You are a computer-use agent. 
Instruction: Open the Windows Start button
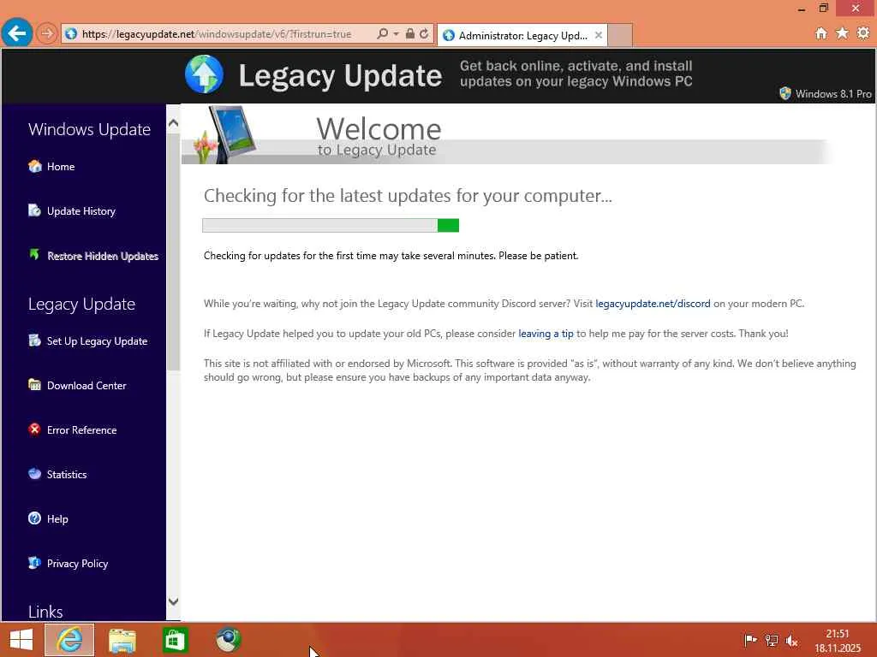pyautogui.click(x=21, y=640)
